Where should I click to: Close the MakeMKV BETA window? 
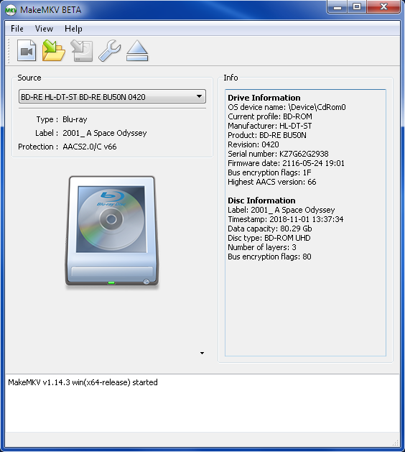[383, 7]
